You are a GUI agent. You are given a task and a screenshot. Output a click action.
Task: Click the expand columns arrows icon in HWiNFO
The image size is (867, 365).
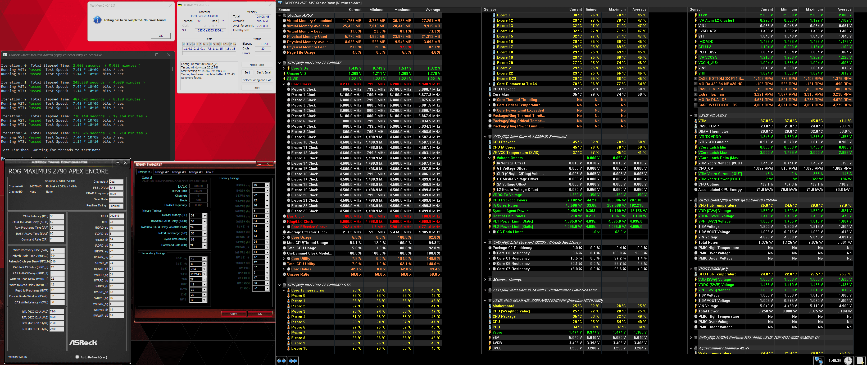pos(281,361)
